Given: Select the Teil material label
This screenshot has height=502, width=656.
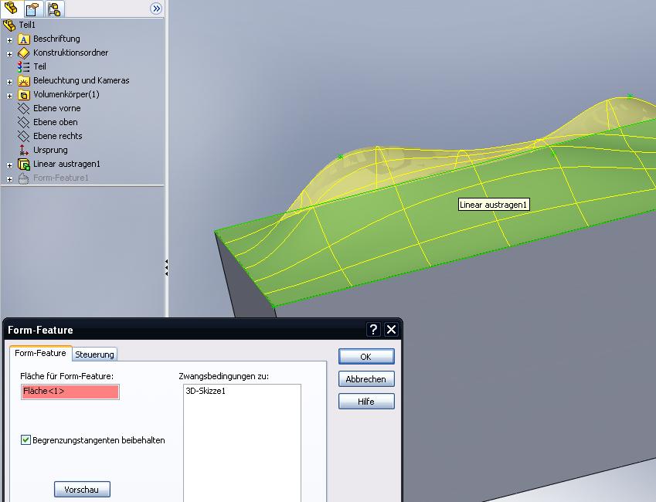Looking at the screenshot, I should coord(39,66).
